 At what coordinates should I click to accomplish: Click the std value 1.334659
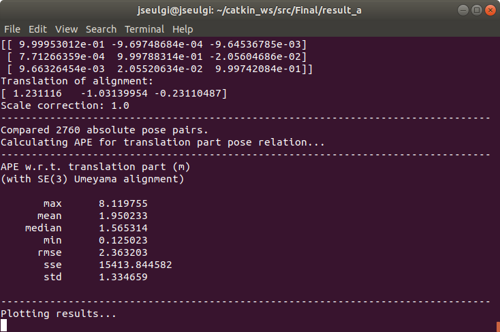(x=123, y=277)
